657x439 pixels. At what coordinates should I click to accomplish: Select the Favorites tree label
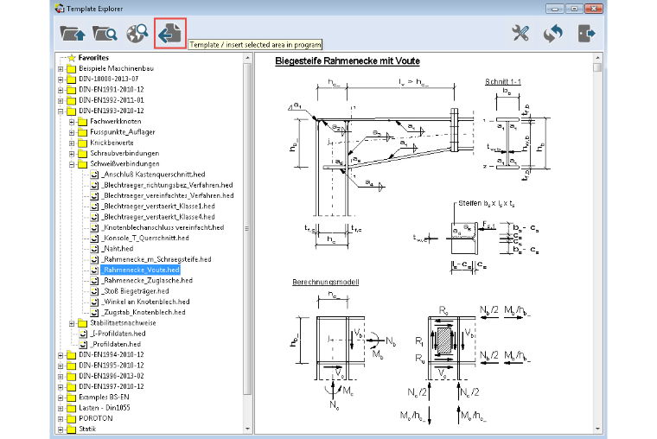tap(93, 58)
